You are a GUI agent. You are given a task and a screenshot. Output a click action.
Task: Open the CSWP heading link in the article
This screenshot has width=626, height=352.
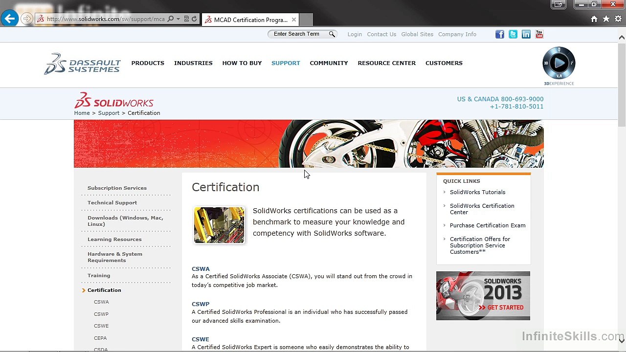[201, 304]
